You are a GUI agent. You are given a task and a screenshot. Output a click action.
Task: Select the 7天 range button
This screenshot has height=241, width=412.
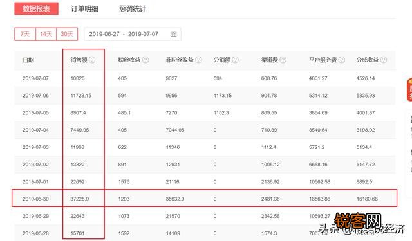pos(25,34)
